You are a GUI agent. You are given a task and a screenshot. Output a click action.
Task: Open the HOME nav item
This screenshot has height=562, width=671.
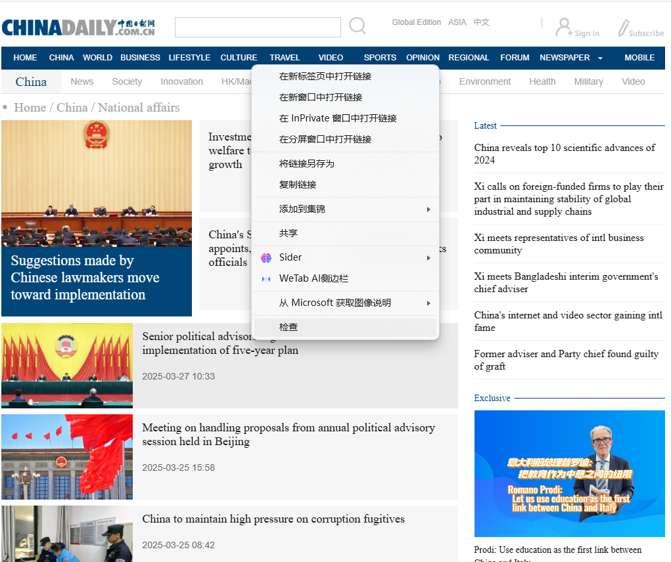(25, 58)
